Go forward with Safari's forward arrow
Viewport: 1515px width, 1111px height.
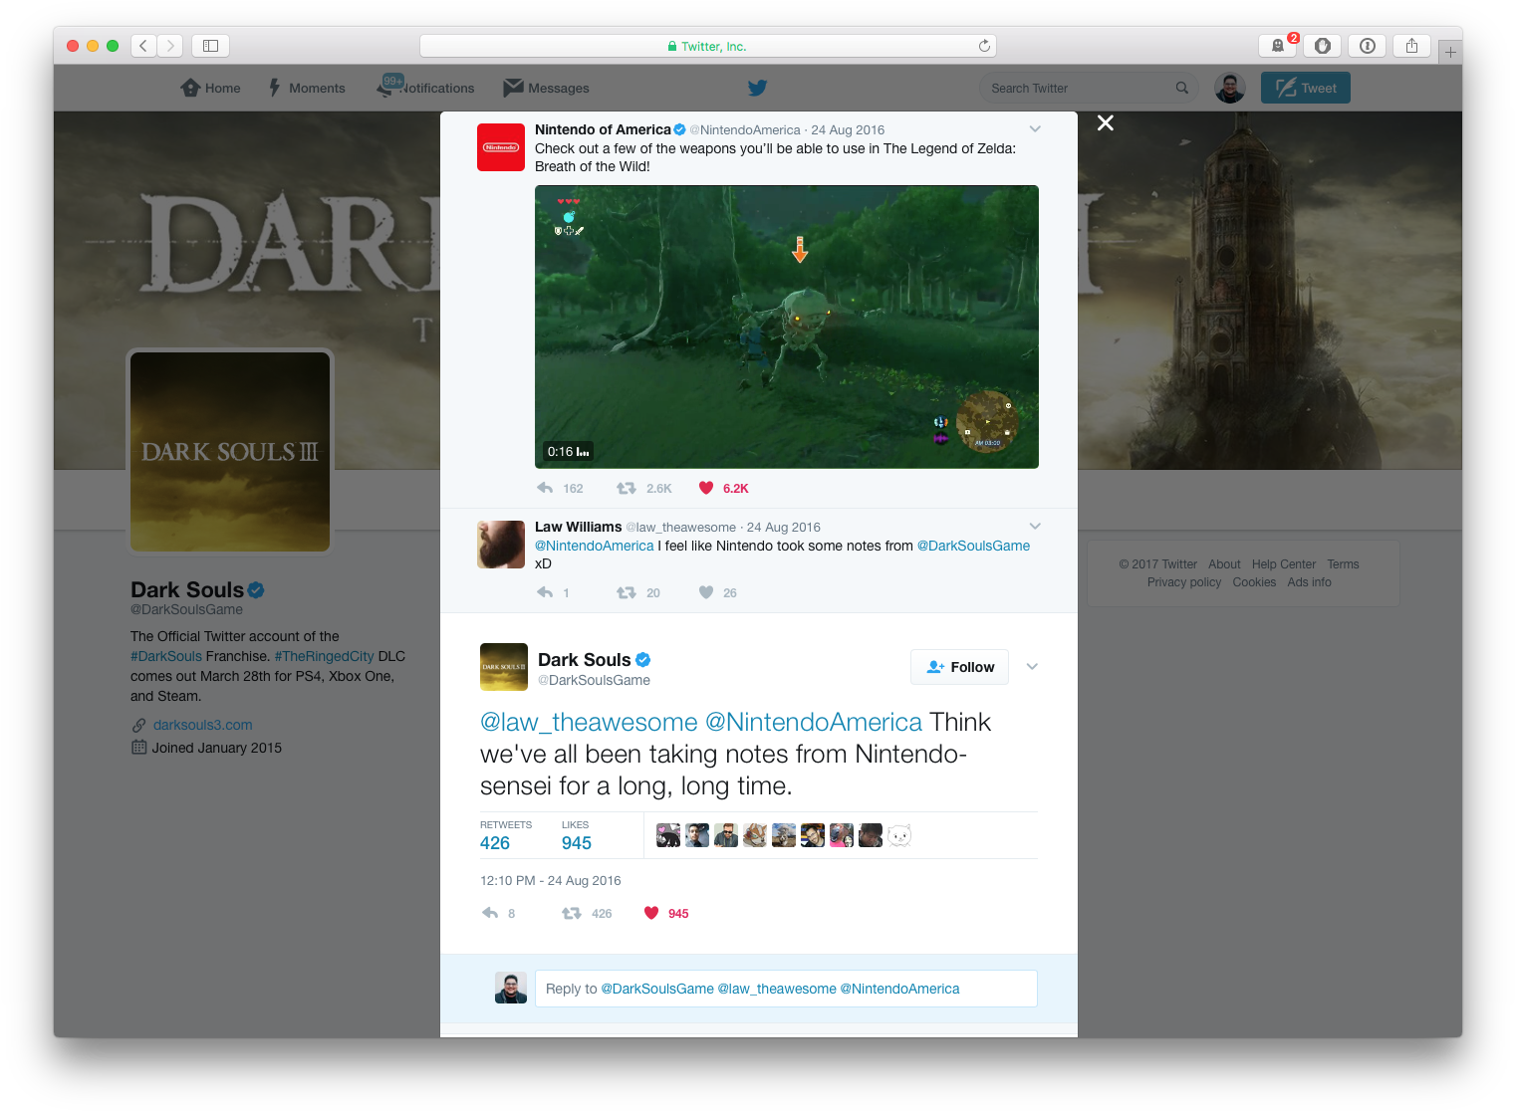click(170, 46)
